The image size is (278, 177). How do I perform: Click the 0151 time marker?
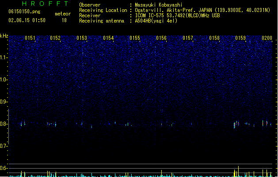click(30, 38)
